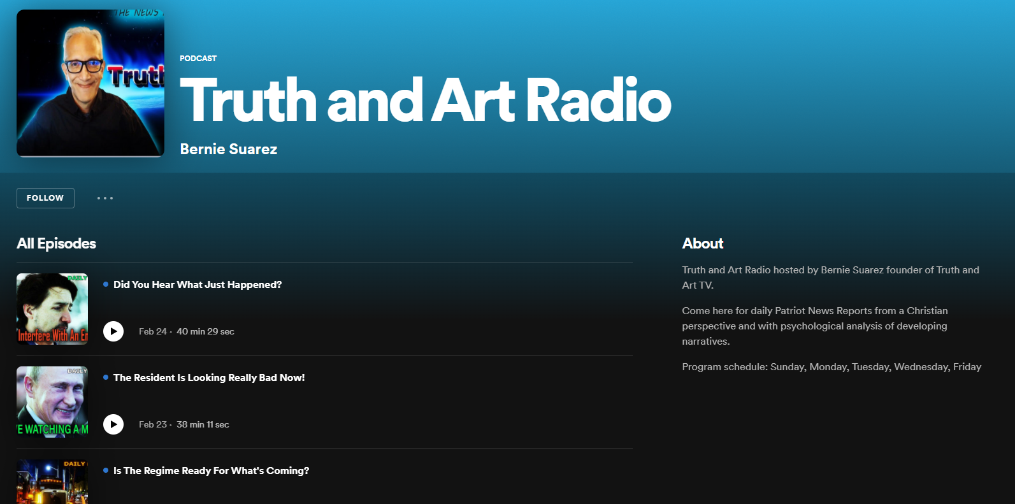Click 'The Resident Is Looking' episode thumbnail

(52, 402)
